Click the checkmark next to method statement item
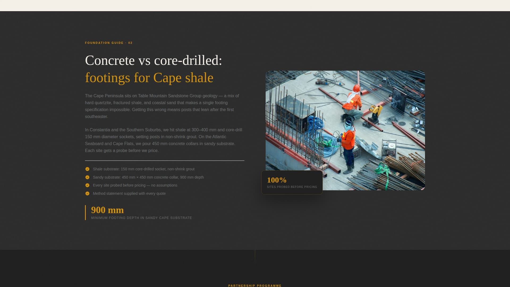The height and width of the screenshot is (287, 510). (x=87, y=193)
